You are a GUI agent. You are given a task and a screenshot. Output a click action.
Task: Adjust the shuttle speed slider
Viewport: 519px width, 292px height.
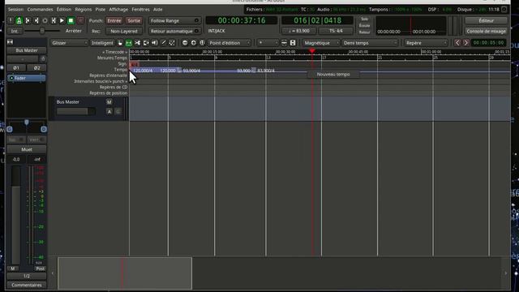tap(42, 31)
